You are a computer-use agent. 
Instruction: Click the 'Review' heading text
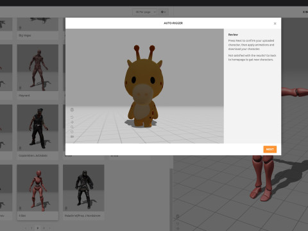point(233,35)
